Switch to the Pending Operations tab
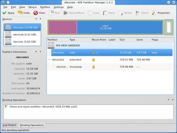 tap(32, 125)
